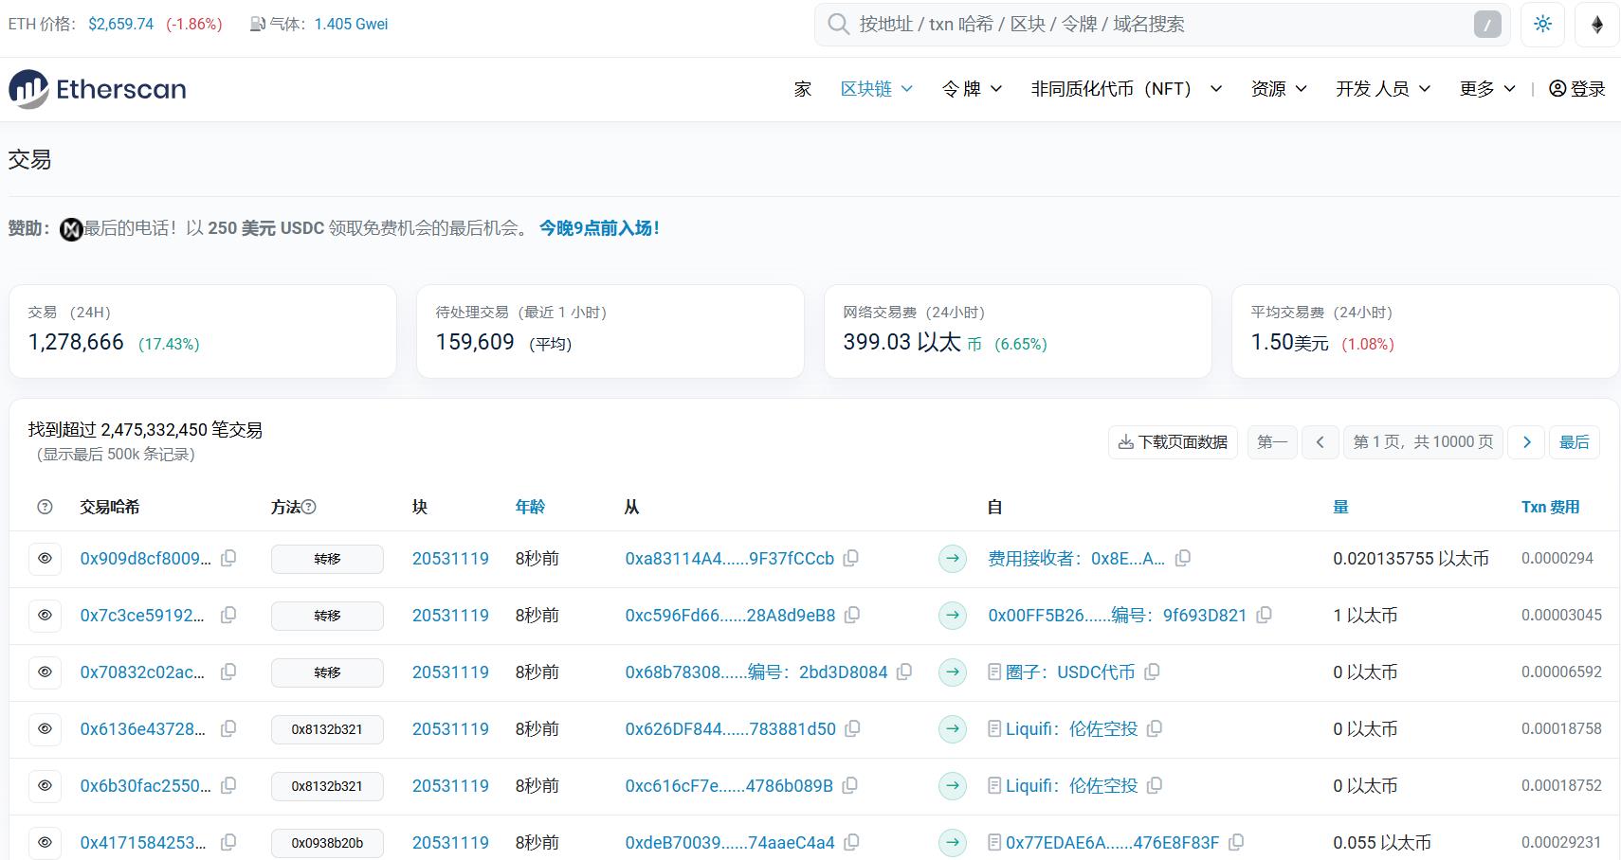1621x860 pixels.
Task: Click the page indicator 第 1 页, 共 10000 页
Action: (x=1423, y=442)
